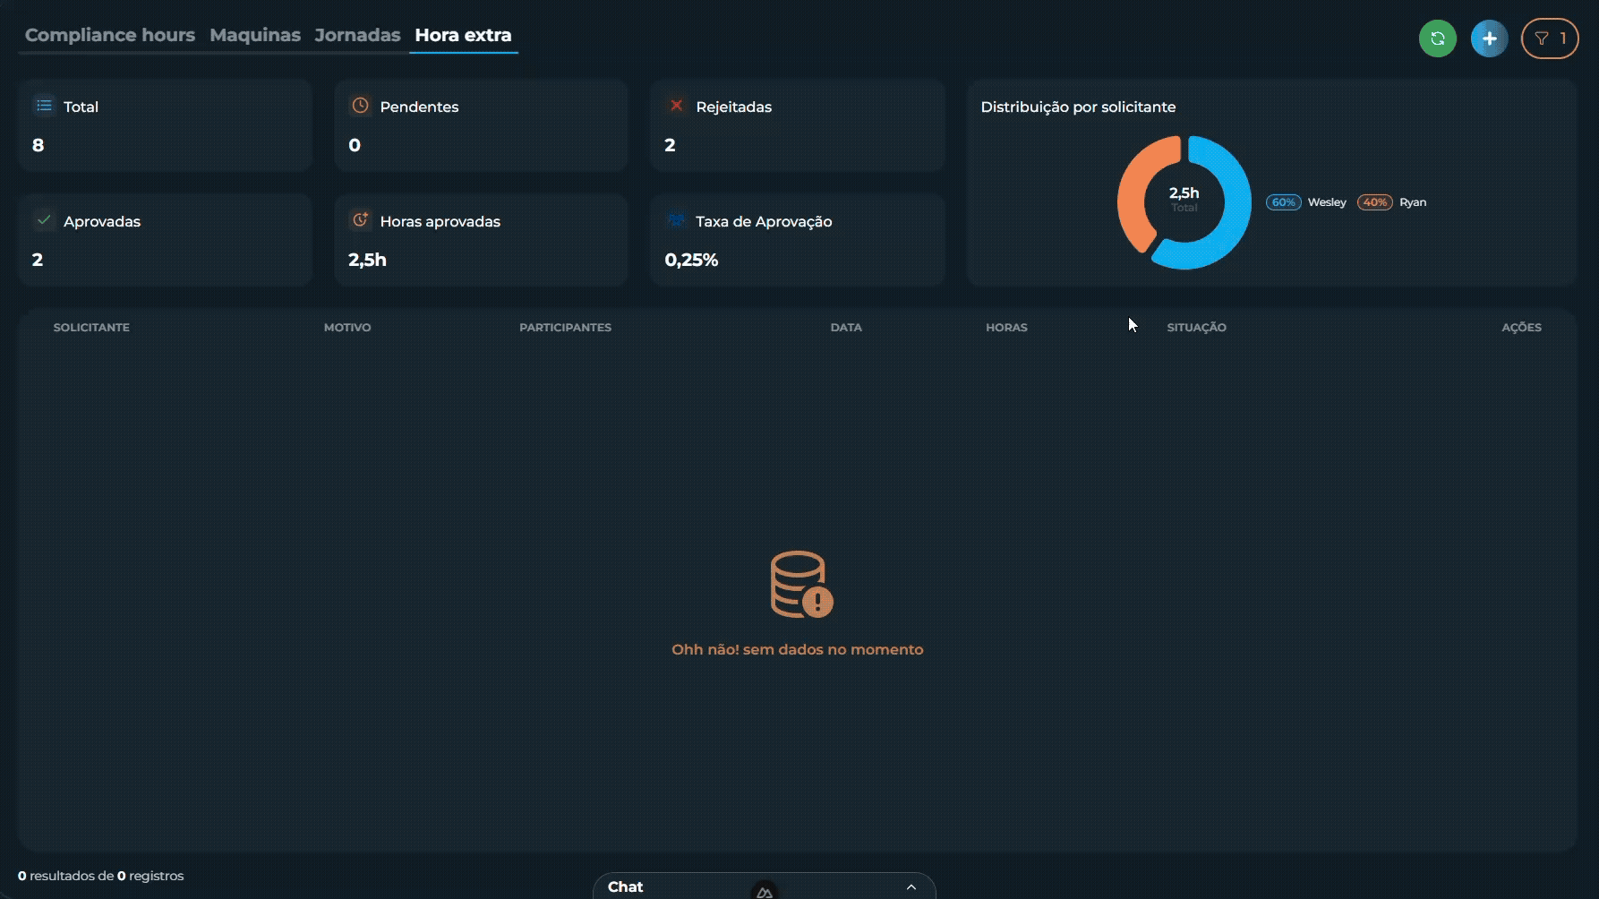Click the logo icon in Chat bar
This screenshot has width=1599, height=899.
click(x=765, y=891)
